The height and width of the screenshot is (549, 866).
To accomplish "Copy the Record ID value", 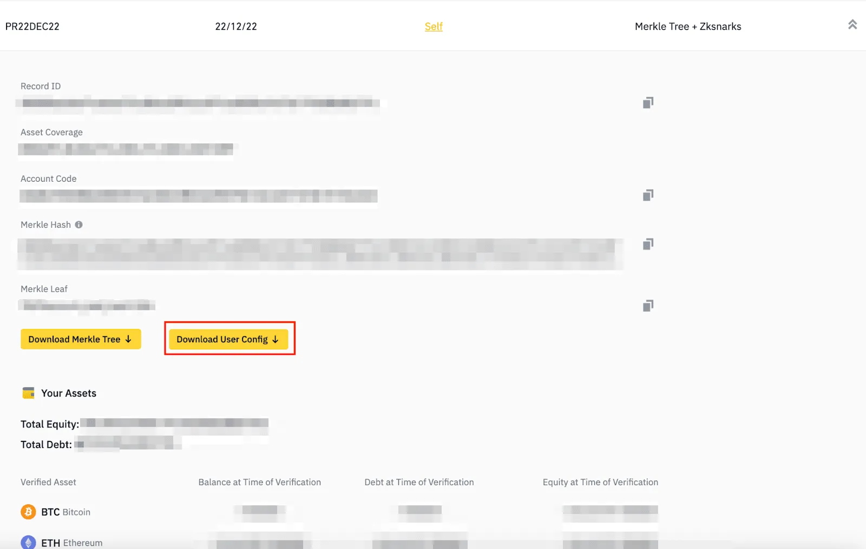I will click(648, 103).
